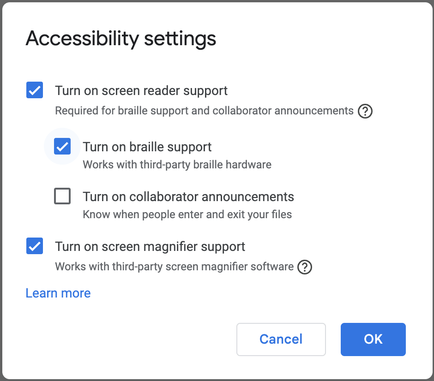The image size is (434, 381).
Task: Click the 'Turn on screen magnifier support' label
Action: 150,247
